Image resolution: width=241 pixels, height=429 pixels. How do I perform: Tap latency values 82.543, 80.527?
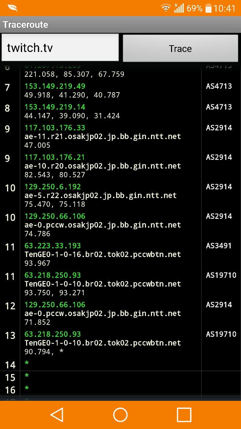55,175
